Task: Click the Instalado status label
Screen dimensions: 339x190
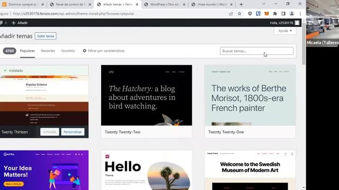Action: (x=16, y=70)
